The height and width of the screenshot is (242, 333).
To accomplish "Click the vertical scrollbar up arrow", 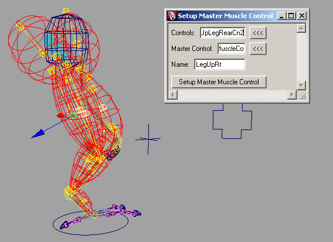I will 301,28.
